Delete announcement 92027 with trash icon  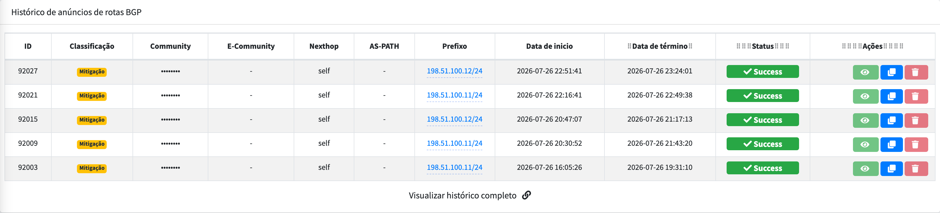[x=916, y=72]
